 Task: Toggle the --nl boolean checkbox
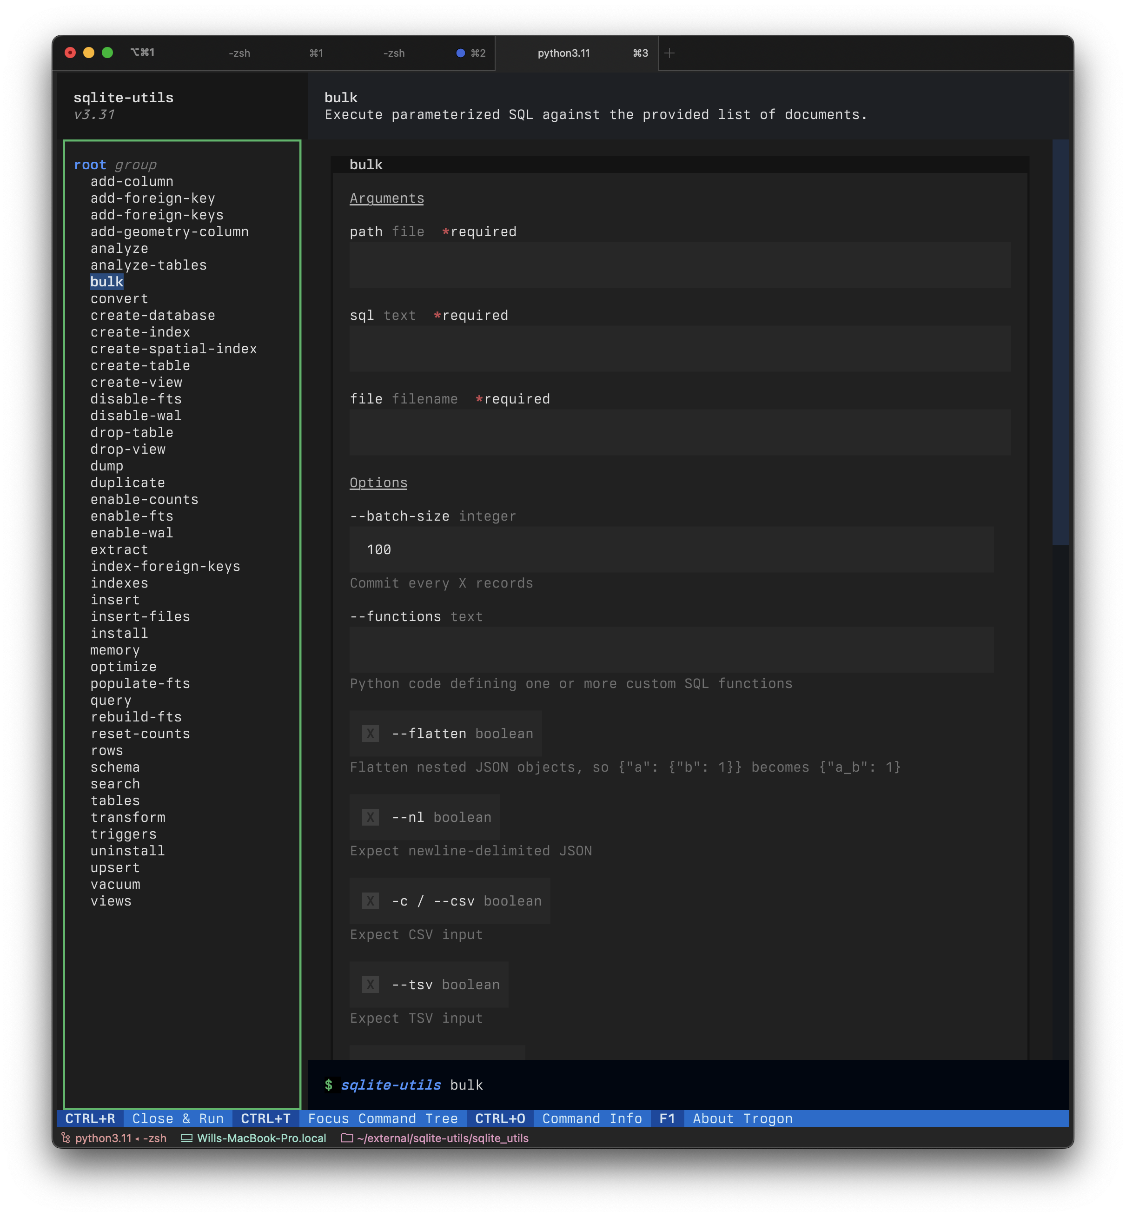pyautogui.click(x=370, y=817)
